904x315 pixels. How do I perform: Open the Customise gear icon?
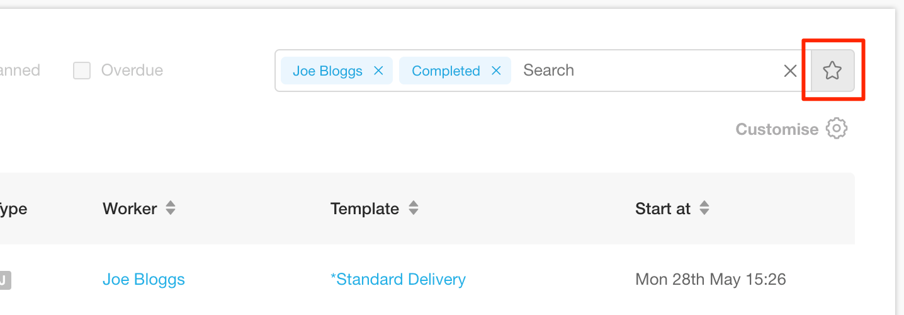click(836, 129)
